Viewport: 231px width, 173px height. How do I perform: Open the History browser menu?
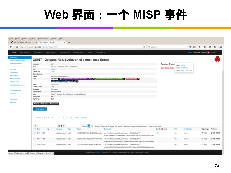pyautogui.click(x=32, y=38)
